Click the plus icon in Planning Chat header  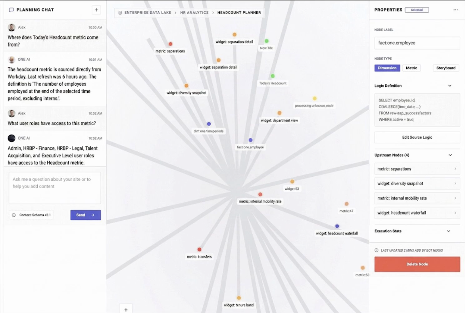[x=96, y=10]
